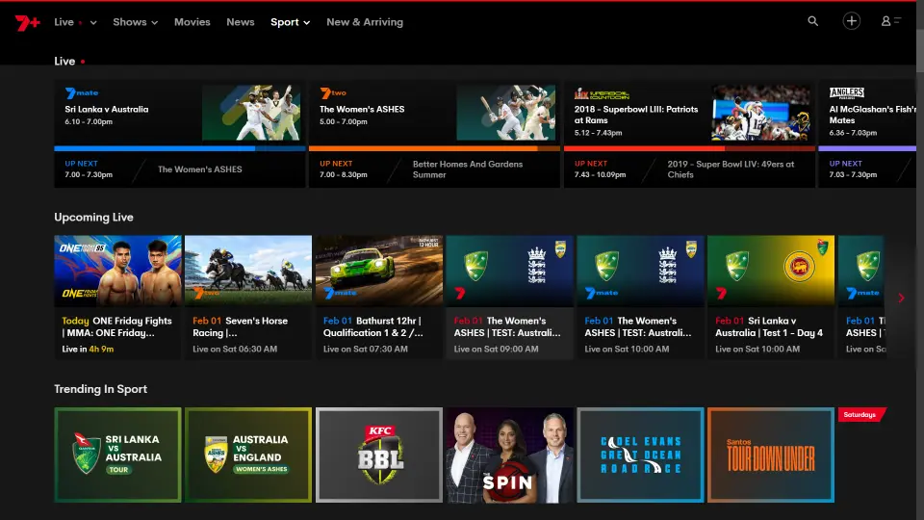Click 'Live on Sat 06:30 AM' text

point(235,349)
